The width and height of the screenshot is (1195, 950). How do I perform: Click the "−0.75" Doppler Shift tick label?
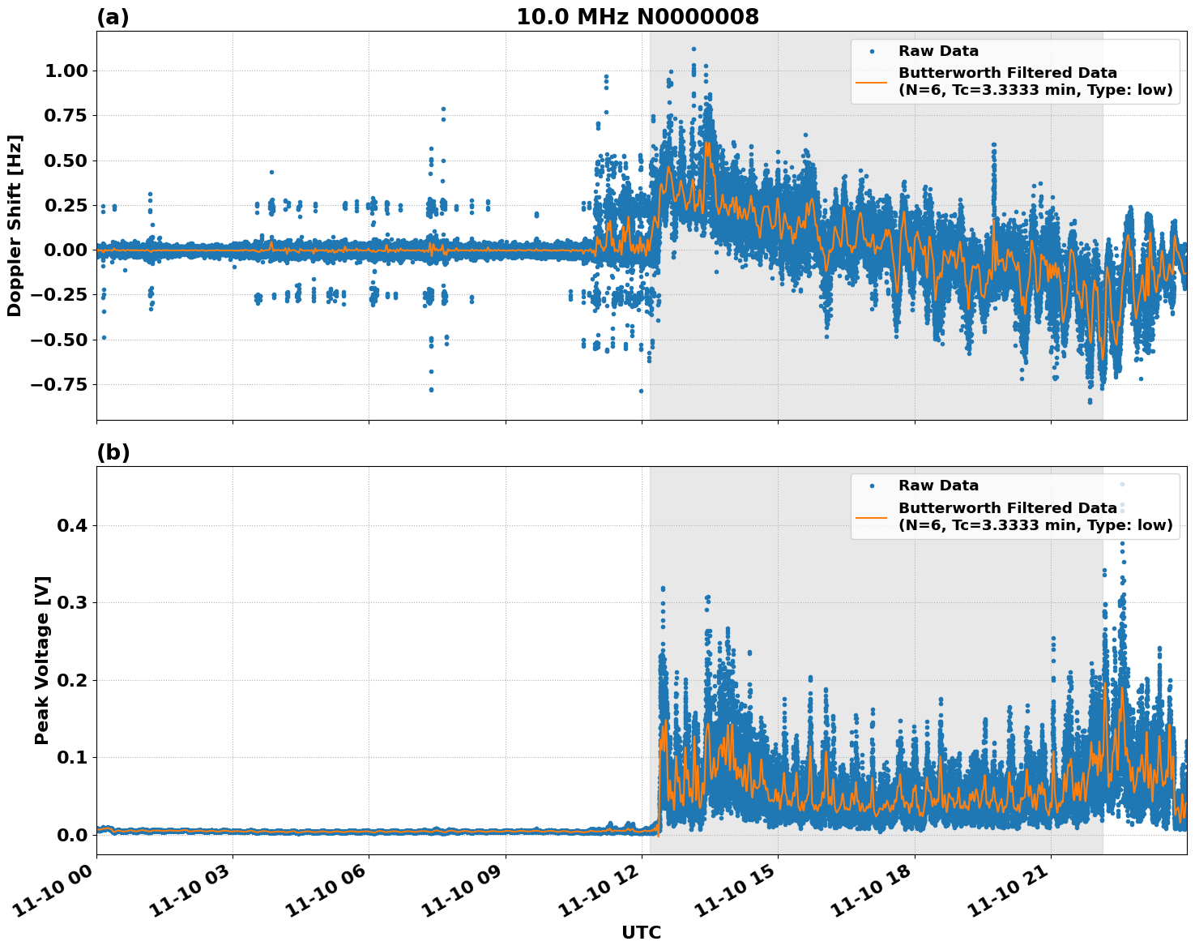tap(58, 384)
